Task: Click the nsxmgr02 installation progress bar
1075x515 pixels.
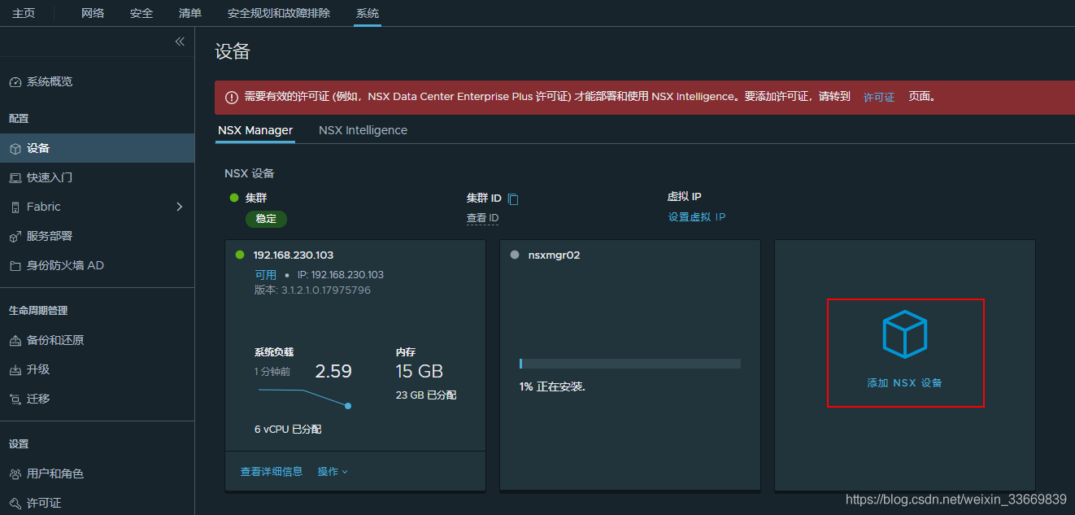Action: [x=630, y=364]
